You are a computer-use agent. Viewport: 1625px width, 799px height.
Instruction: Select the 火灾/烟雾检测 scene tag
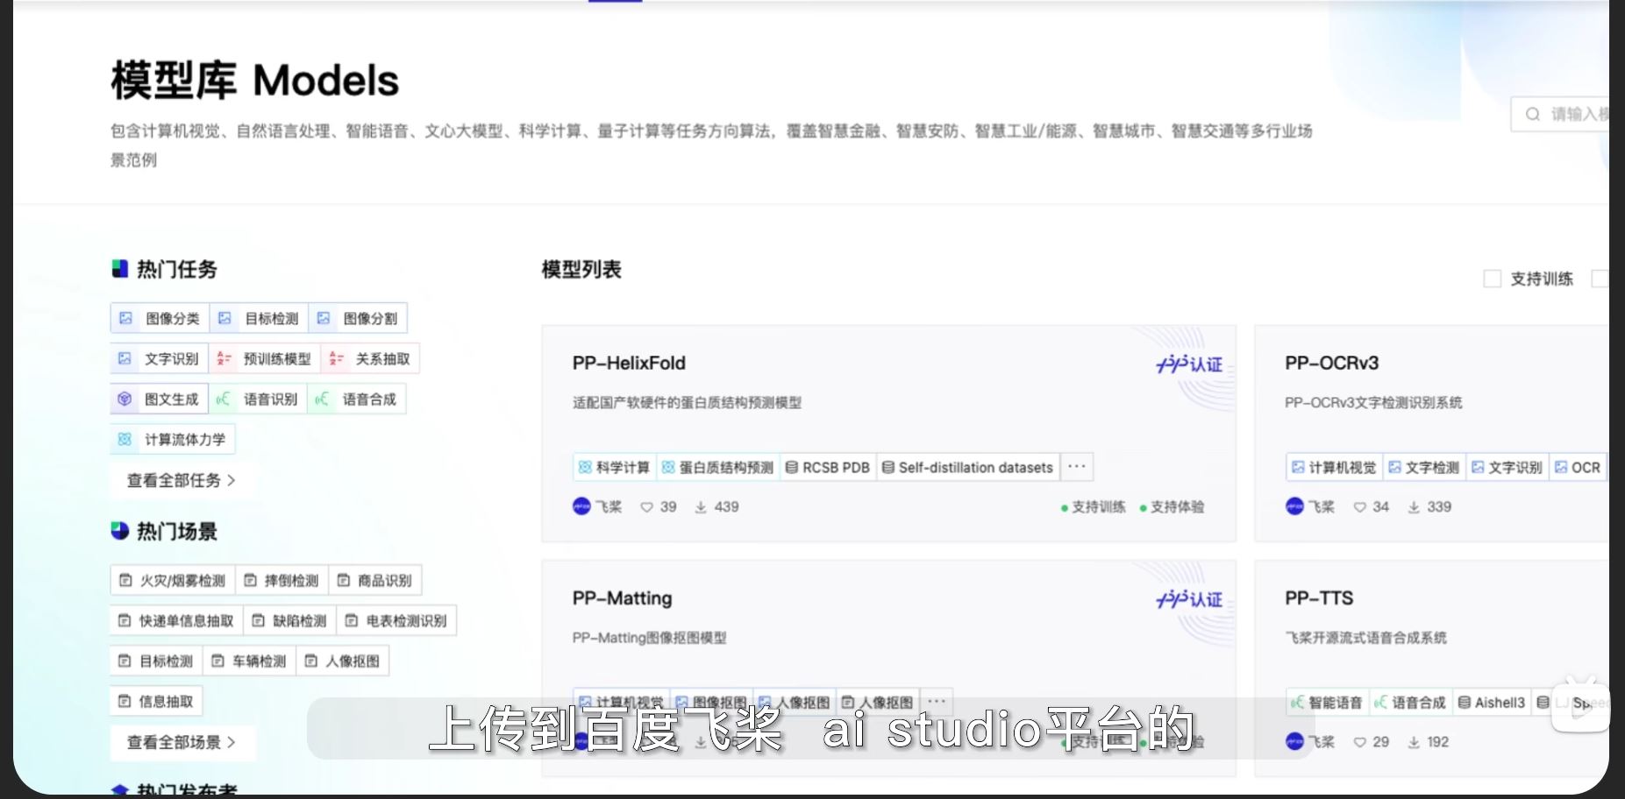tap(173, 580)
